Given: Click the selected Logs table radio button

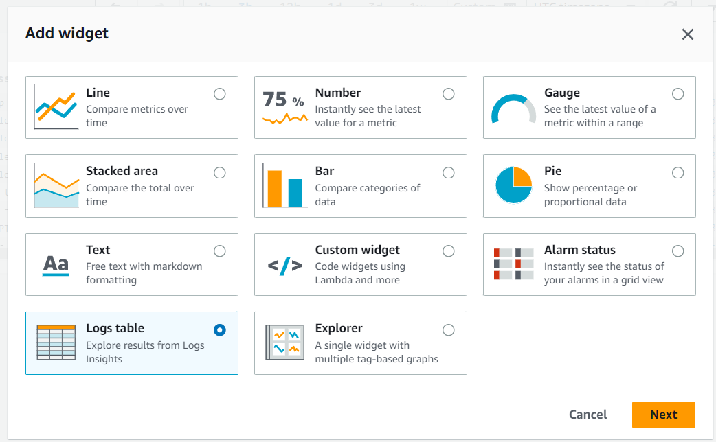Looking at the screenshot, I should 220,330.
